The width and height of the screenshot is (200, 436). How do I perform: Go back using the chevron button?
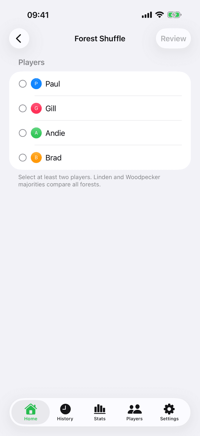pyautogui.click(x=19, y=39)
